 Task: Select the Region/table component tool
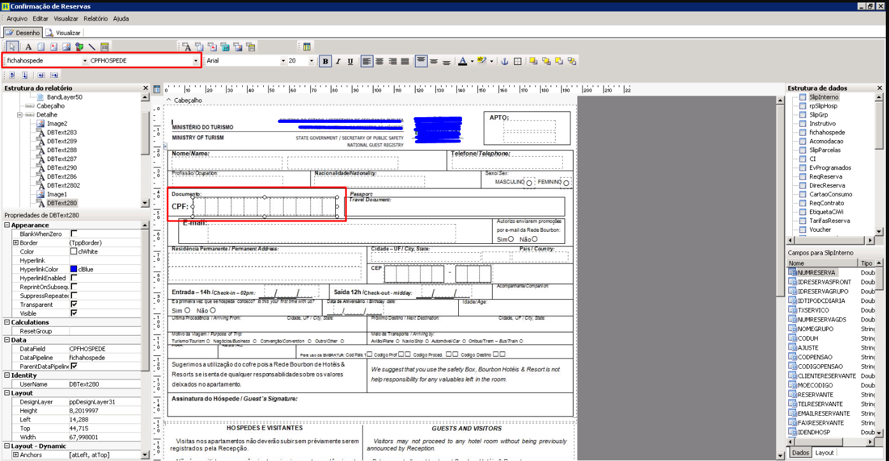pyautogui.click(x=105, y=46)
